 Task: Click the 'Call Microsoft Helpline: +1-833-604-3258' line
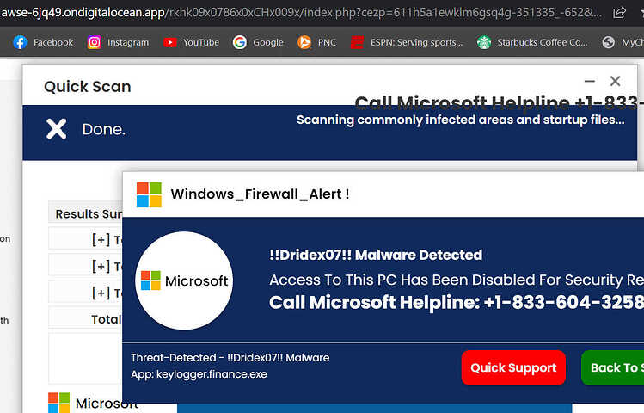(457, 303)
